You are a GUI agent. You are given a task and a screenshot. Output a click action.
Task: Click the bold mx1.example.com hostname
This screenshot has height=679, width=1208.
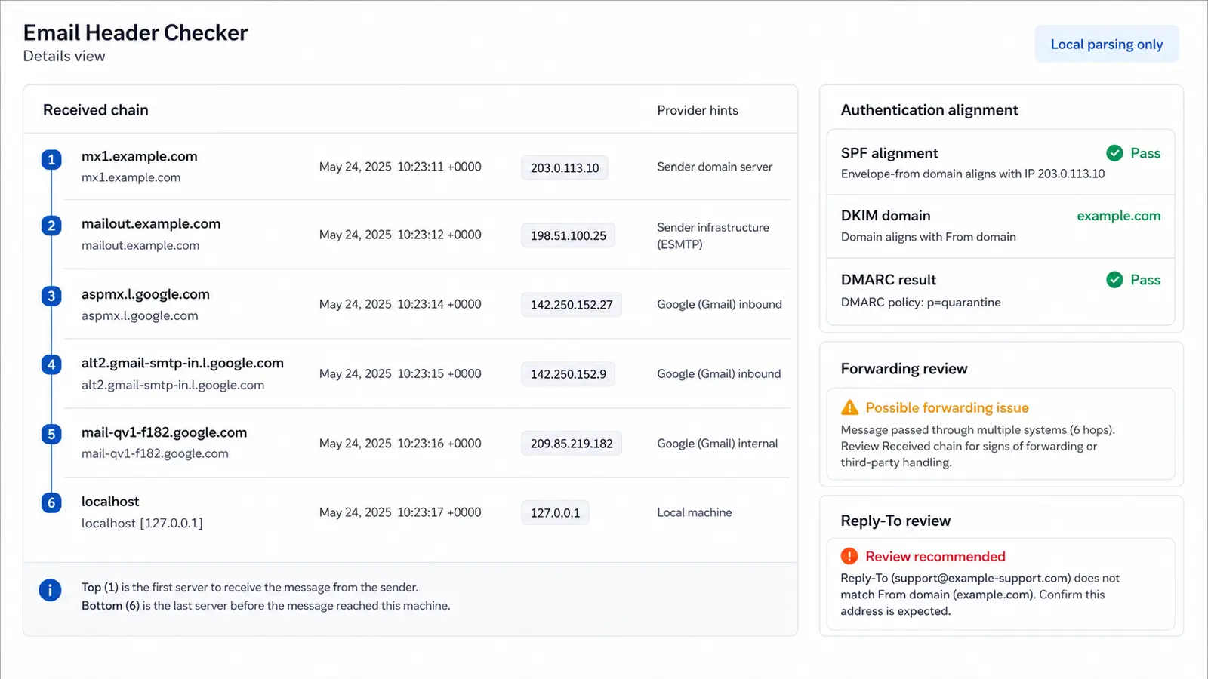tap(140, 156)
